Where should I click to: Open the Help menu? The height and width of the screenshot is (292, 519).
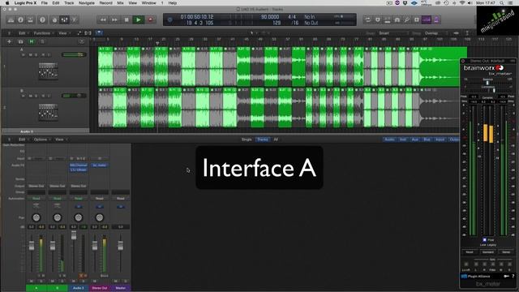coord(173,3)
